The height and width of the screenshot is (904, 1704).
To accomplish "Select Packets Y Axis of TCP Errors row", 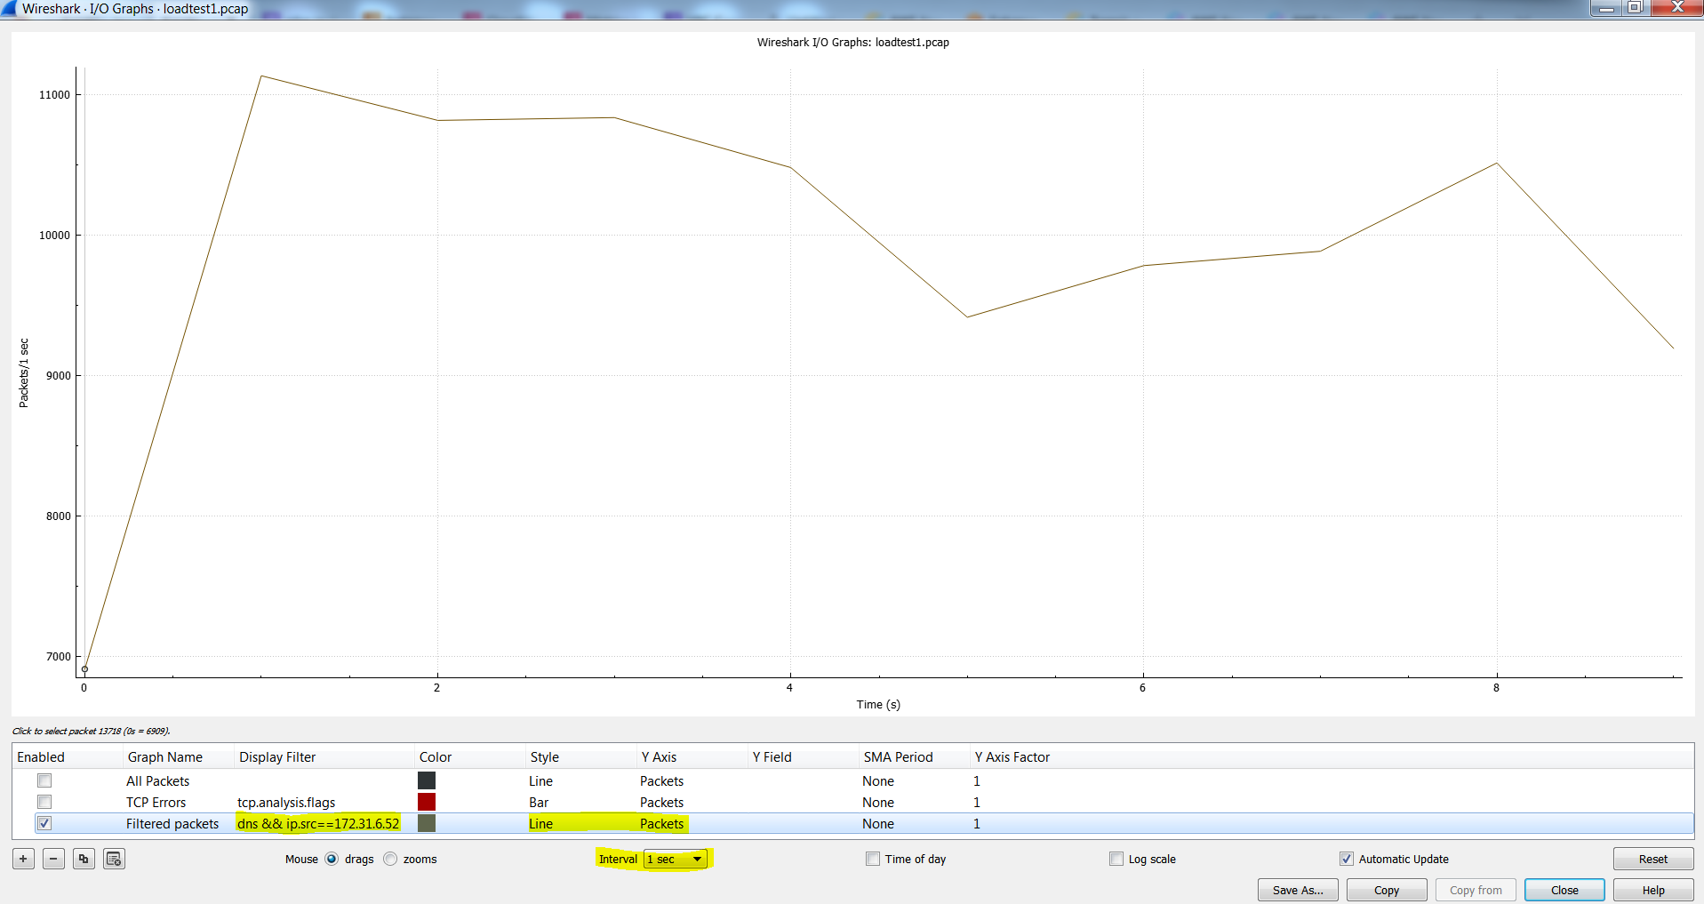I will 661,803.
